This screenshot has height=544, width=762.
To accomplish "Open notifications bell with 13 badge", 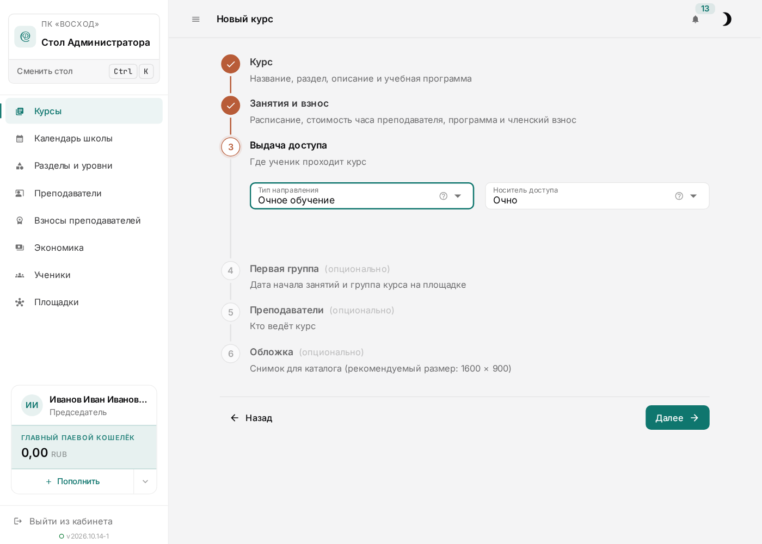I will (696, 20).
